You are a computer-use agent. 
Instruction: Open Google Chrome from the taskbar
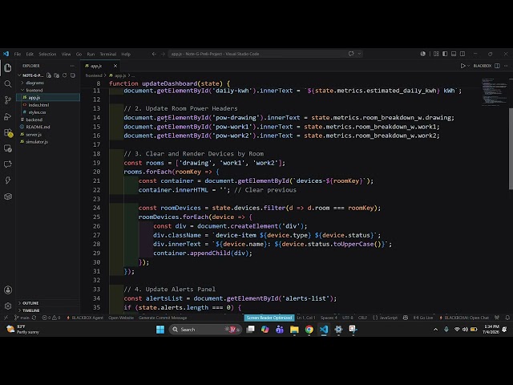pyautogui.click(x=309, y=330)
